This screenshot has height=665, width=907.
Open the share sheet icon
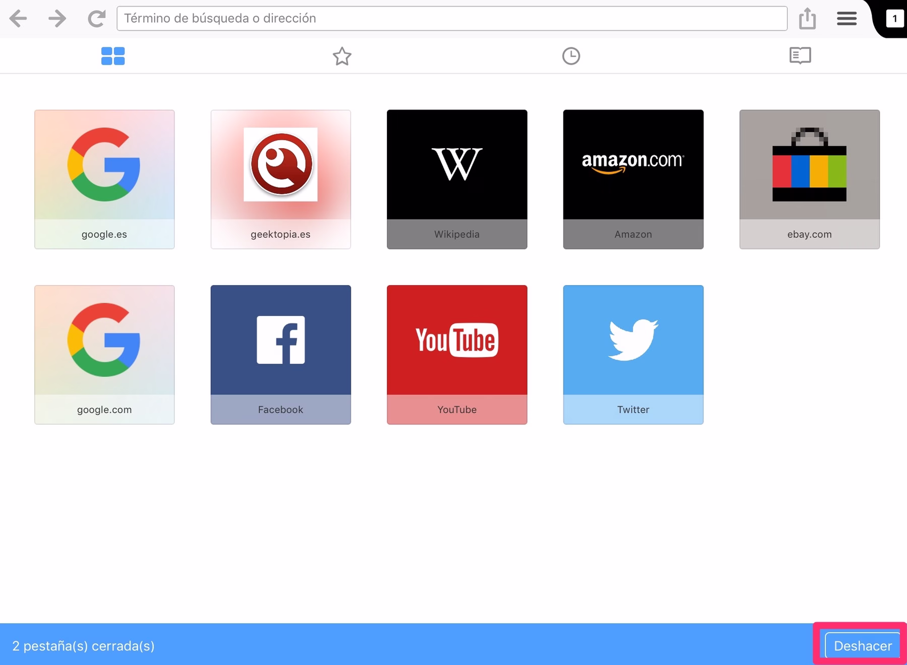point(807,19)
